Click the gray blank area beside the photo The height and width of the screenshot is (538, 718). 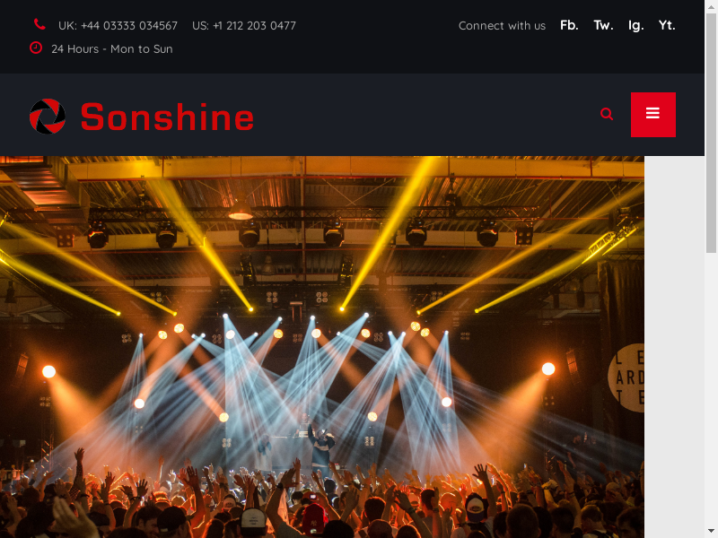click(674, 347)
